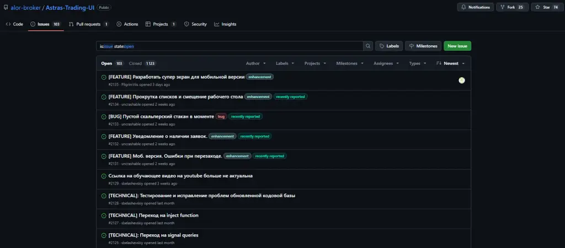Open issue Ссылка на обучающее видео на youtube
The height and width of the screenshot is (248, 565).
180,176
